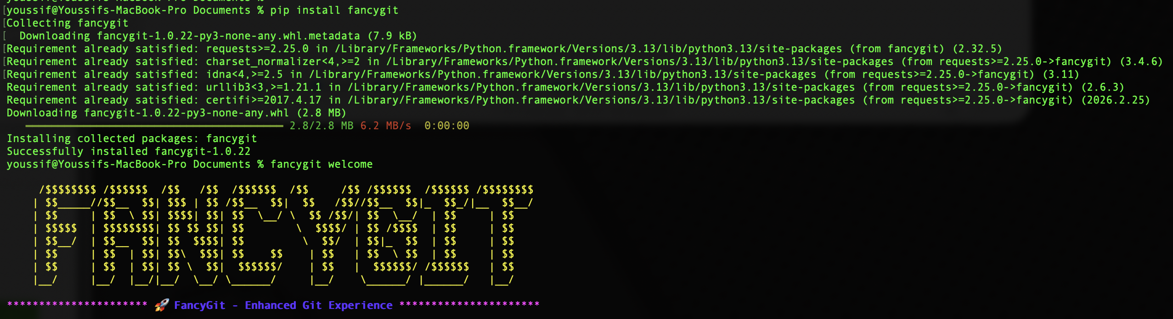Screen dimensions: 1173x319
Task: Click the "idna<4,>=2.5" requirement text
Action: [244, 74]
